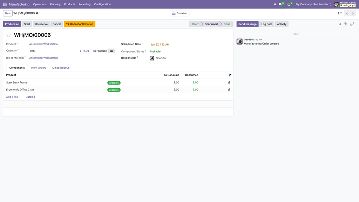
Task: Click the debug bug icon
Action: [x=275, y=4]
